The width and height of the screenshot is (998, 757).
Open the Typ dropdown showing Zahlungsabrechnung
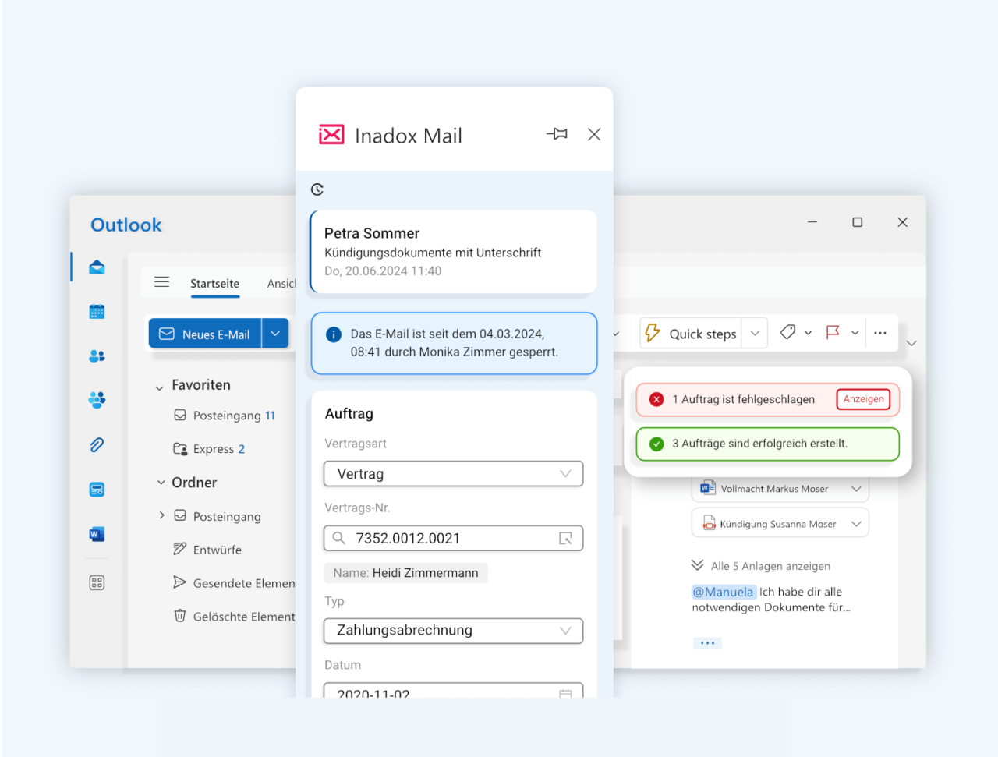[x=453, y=631]
